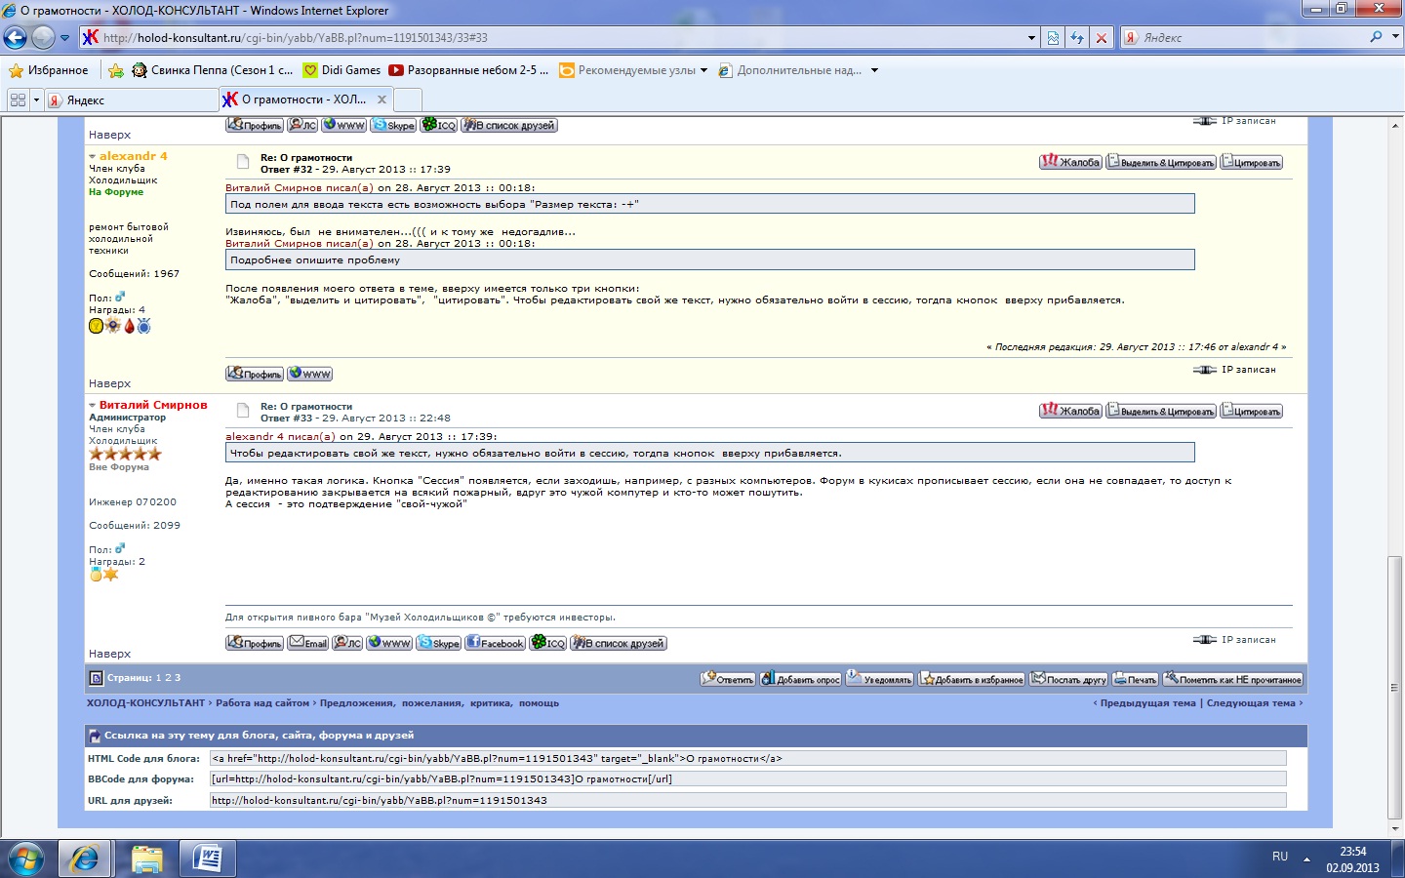Launch Internet Explorer from the taskbar
This screenshot has width=1405, height=878.
pos(85,858)
